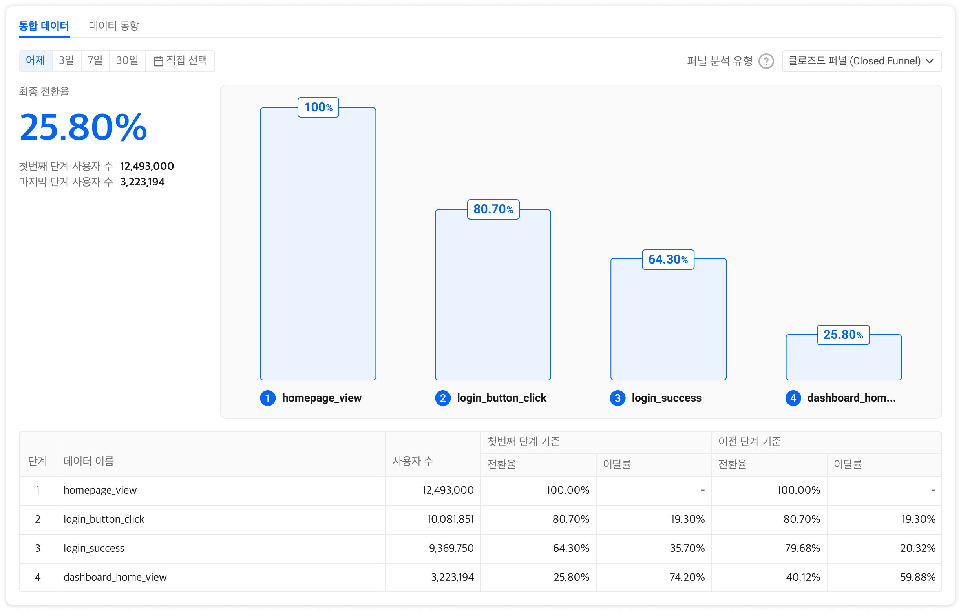
Task: Click the funnel type help question icon
Action: click(x=766, y=62)
